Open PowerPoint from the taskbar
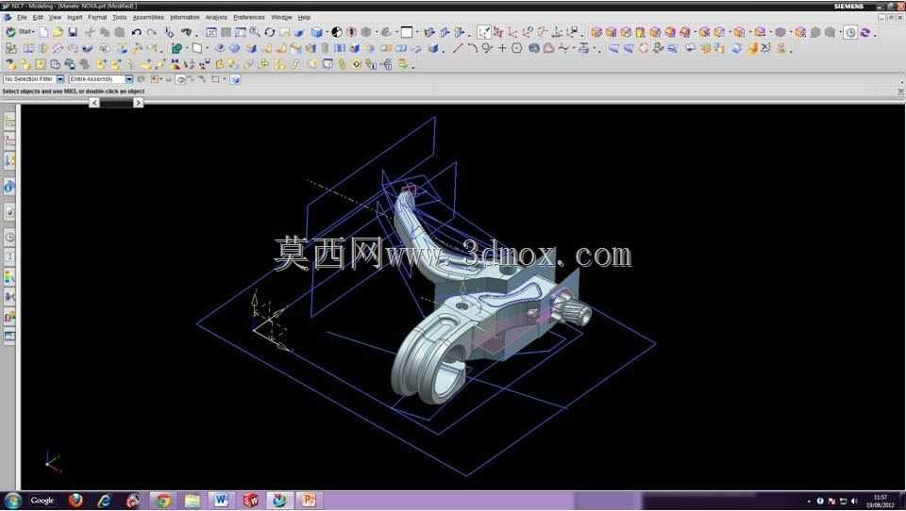This screenshot has width=906, height=511. [x=309, y=501]
